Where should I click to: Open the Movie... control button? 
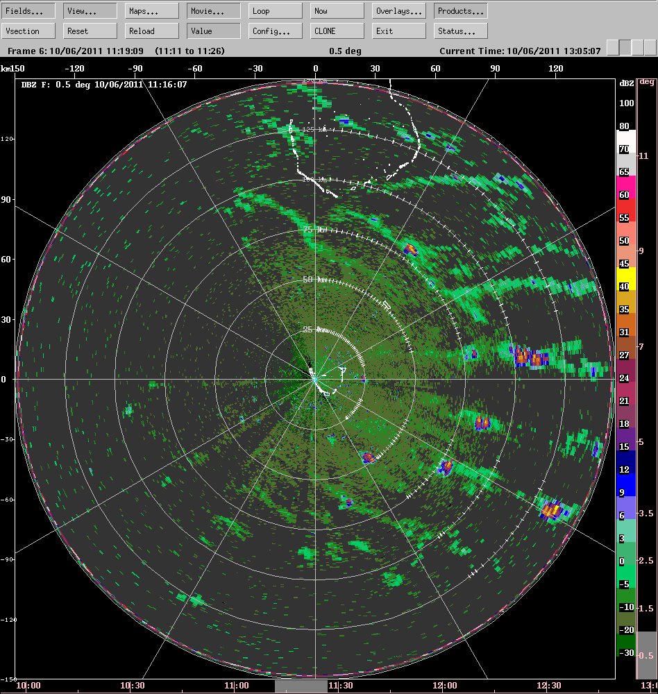pyautogui.click(x=214, y=11)
